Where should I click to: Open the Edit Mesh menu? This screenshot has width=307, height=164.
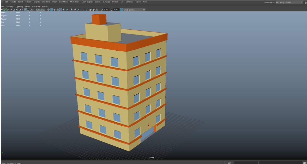click(x=63, y=2)
